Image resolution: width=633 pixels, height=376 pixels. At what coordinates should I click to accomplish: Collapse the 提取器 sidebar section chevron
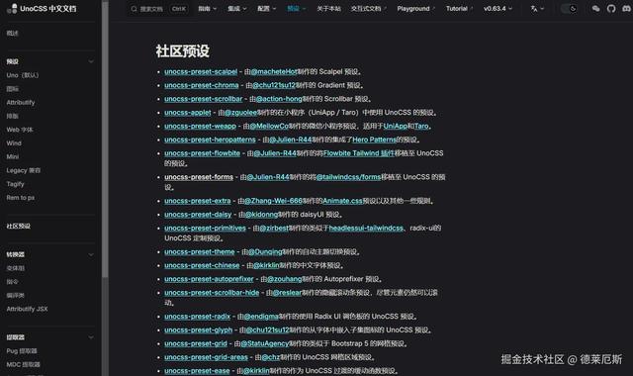point(91,337)
